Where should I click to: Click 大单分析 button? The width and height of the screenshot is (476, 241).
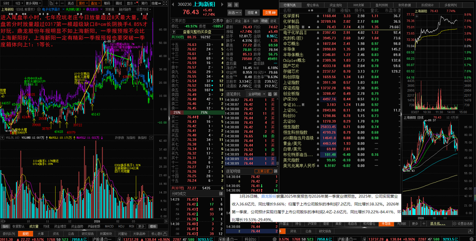point(263,171)
